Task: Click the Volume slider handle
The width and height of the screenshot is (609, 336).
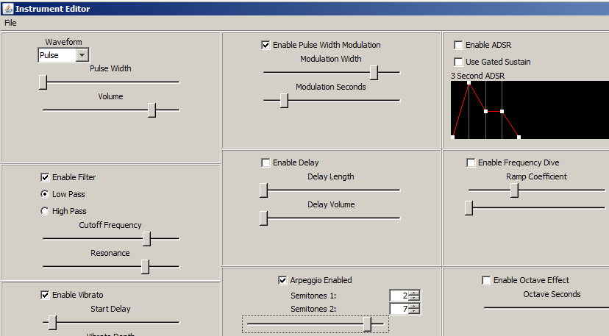Action: (152, 110)
